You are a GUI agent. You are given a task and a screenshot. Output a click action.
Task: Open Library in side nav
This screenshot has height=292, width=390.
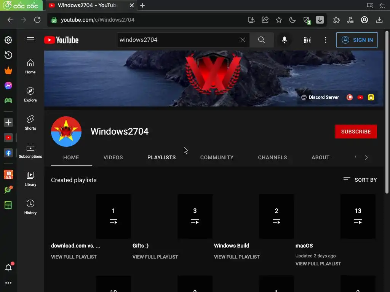(30, 179)
